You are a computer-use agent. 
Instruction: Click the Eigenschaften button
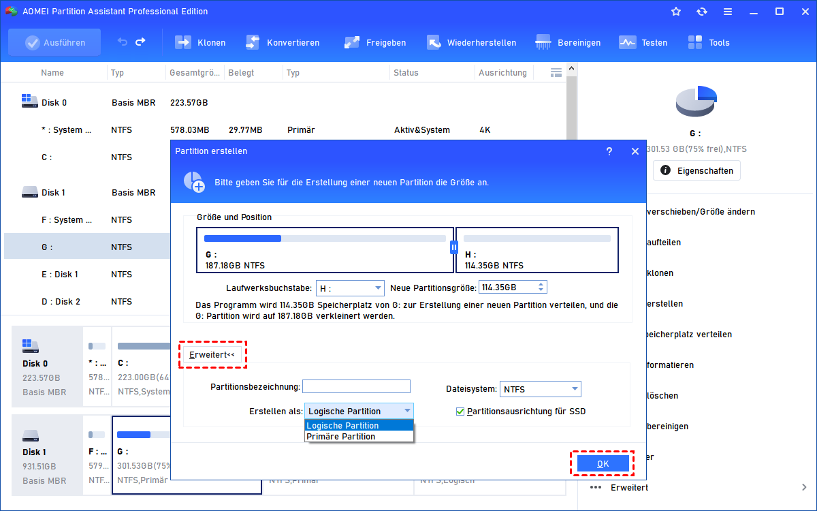(696, 170)
